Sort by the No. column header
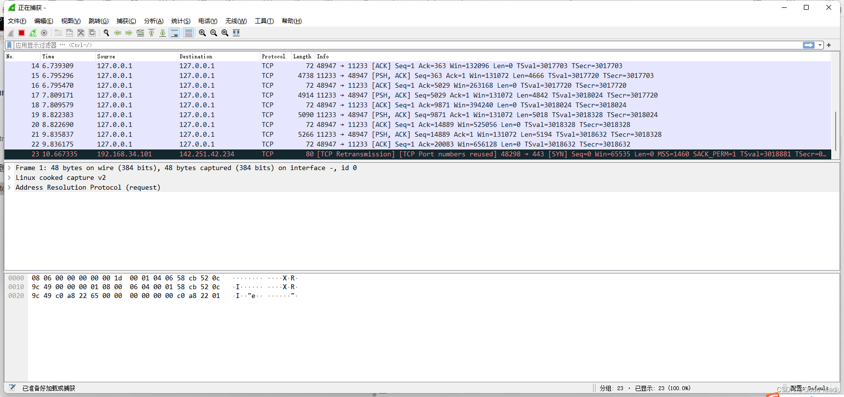Screen dimensions: 844x397 coord(22,56)
